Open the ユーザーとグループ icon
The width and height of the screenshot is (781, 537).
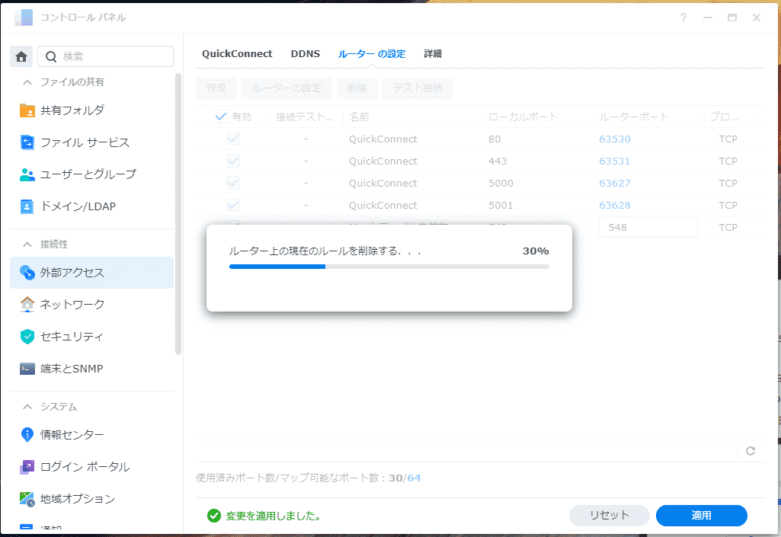(27, 174)
